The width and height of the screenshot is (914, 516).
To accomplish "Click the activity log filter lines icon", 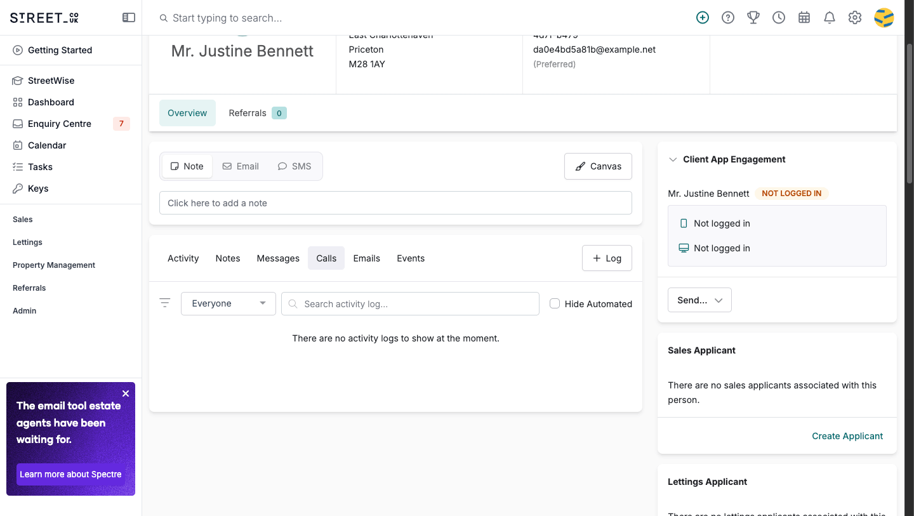I will tap(165, 303).
